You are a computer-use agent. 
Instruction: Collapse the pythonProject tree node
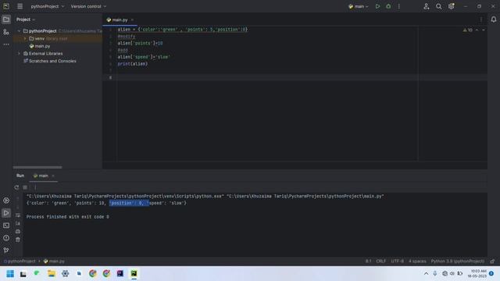19,31
